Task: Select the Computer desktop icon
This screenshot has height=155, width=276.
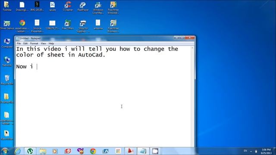Action: coord(7,43)
